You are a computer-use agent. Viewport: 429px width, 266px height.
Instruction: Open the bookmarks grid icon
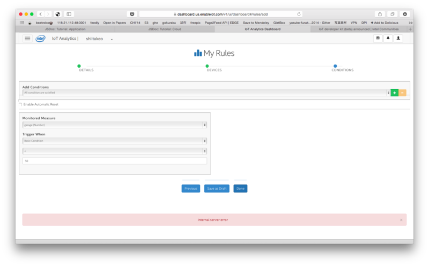pos(22,23)
